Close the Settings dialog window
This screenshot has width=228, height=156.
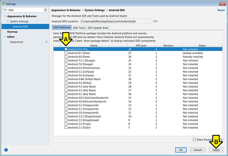coord(221,4)
